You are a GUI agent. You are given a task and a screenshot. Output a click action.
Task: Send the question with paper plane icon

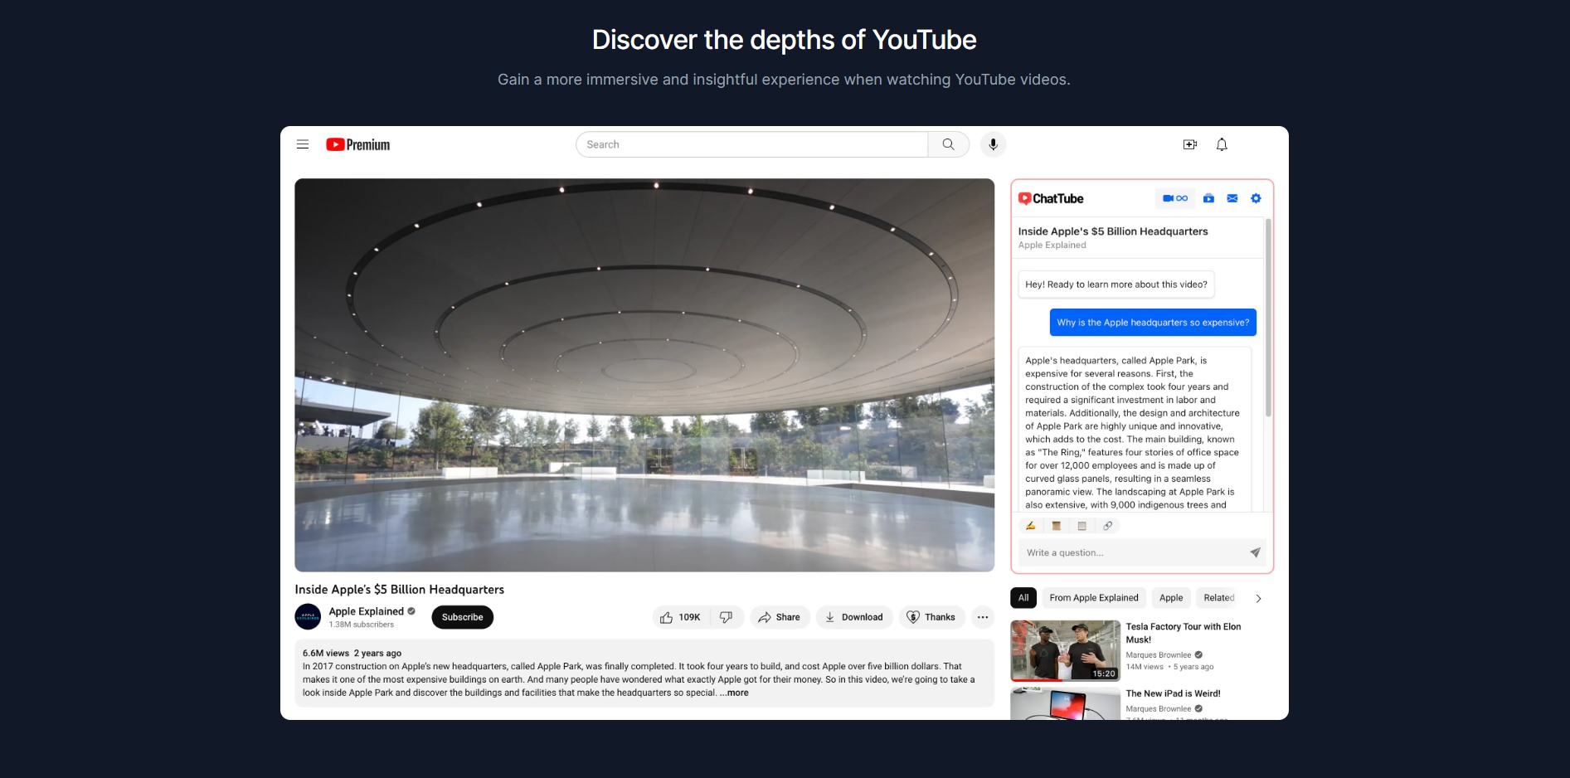point(1255,552)
